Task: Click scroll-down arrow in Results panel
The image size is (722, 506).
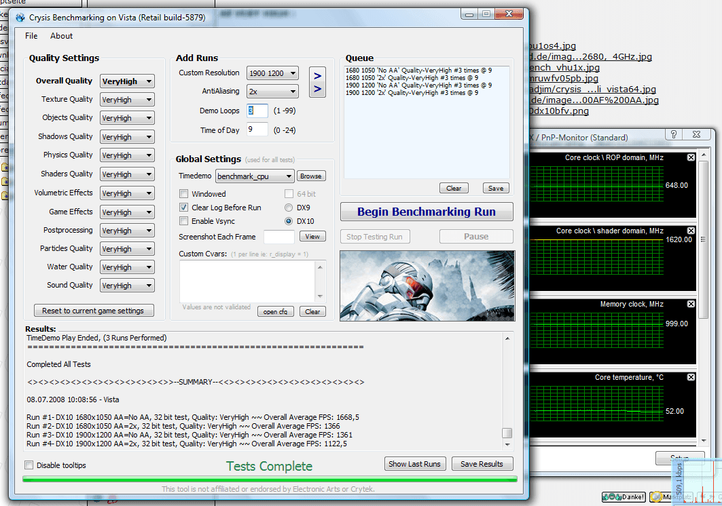Action: (507, 444)
